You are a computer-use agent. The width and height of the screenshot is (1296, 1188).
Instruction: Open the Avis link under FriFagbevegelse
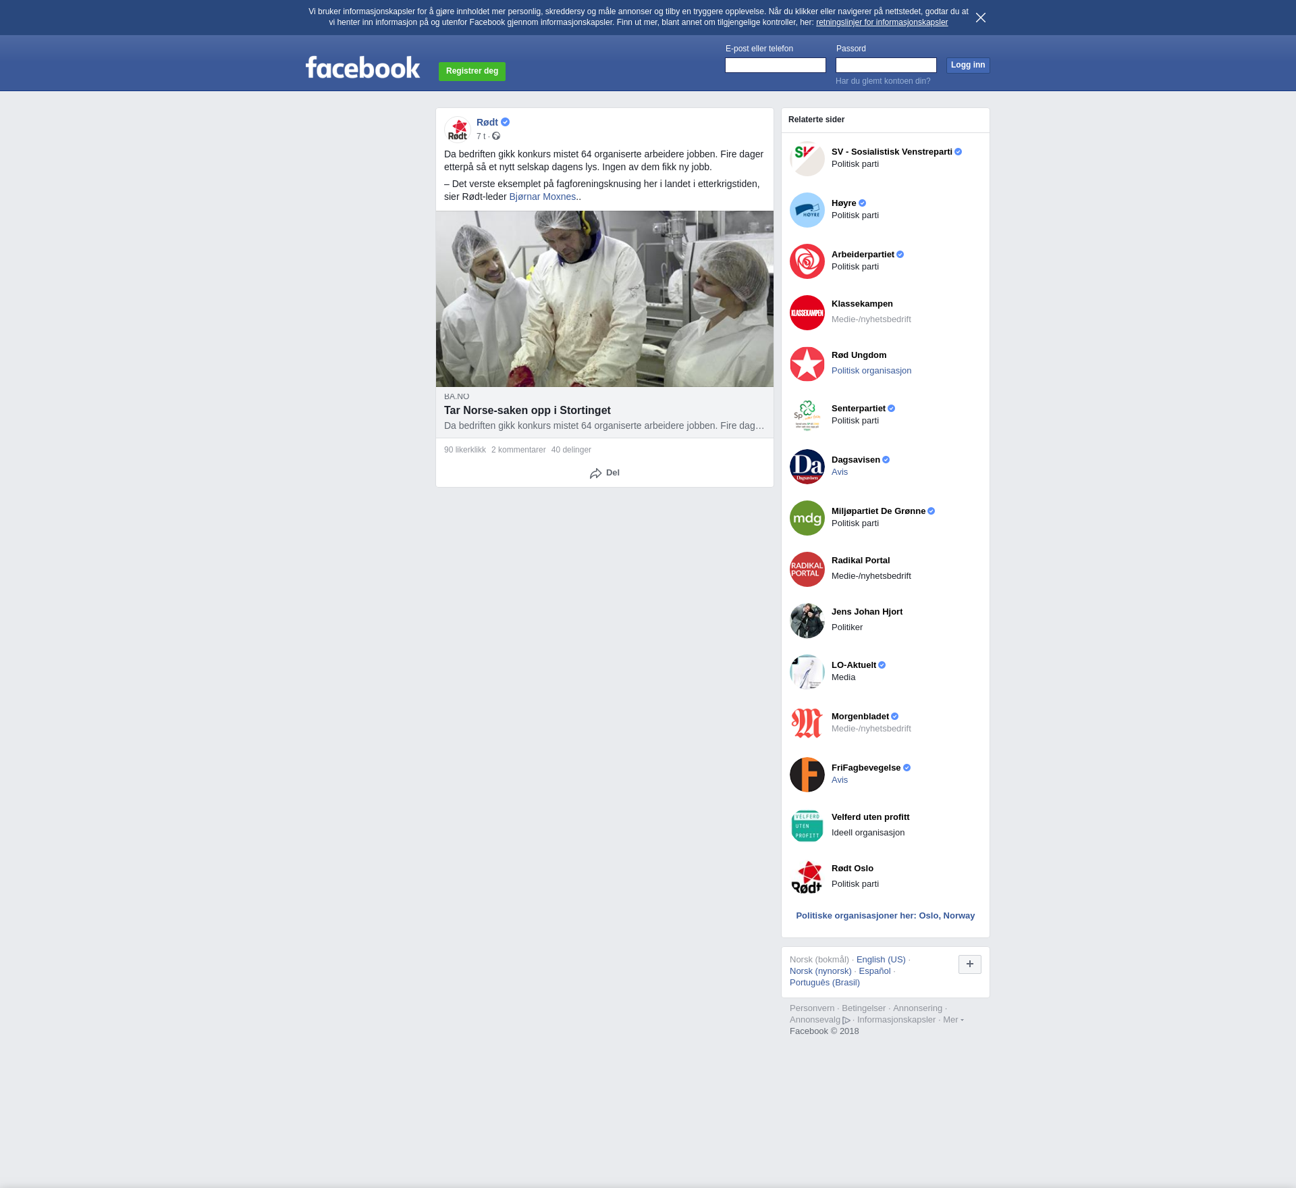pos(840,780)
